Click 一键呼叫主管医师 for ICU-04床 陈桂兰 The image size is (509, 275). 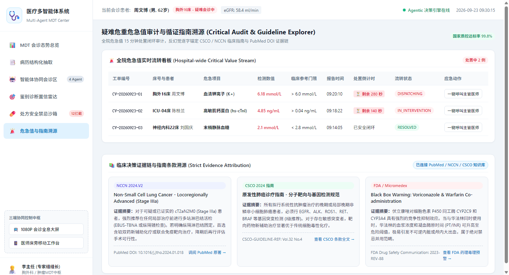(463, 111)
